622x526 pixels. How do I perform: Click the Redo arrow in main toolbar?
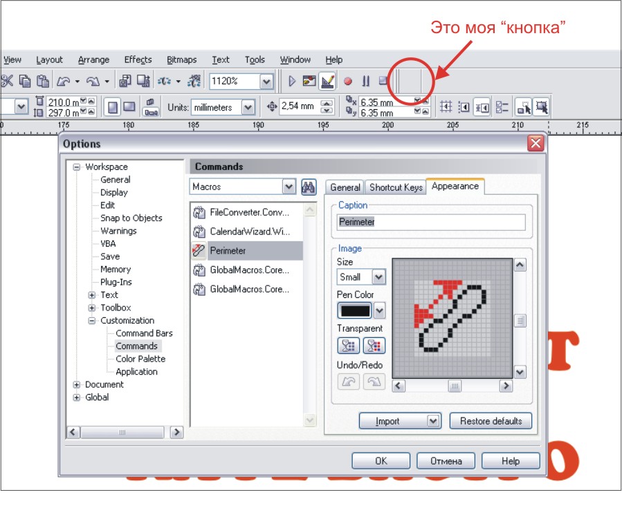[93, 82]
